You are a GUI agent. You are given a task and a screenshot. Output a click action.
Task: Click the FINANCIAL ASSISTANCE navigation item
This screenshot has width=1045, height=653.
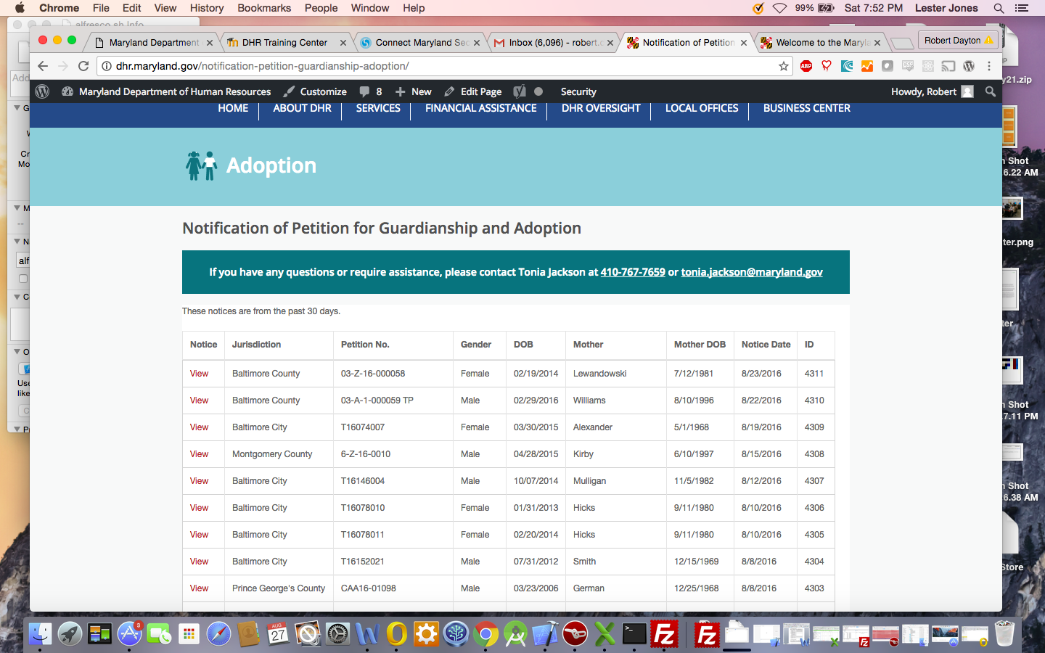coord(480,108)
